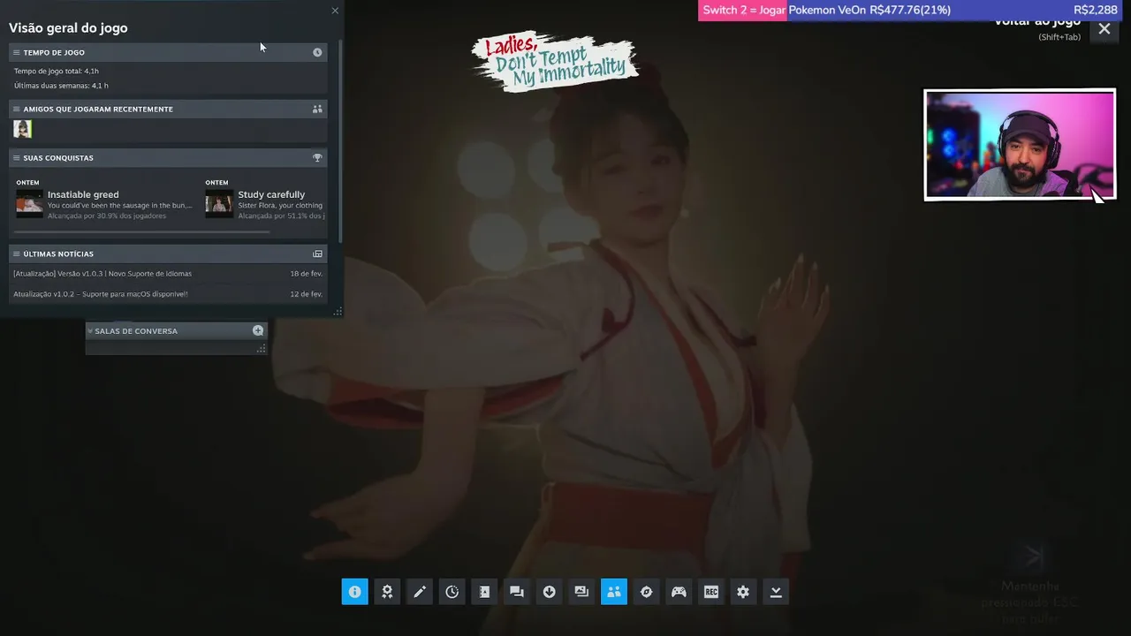Click the trophy icon in Suas Conquistas header
The width and height of the screenshot is (1131, 636).
point(317,157)
